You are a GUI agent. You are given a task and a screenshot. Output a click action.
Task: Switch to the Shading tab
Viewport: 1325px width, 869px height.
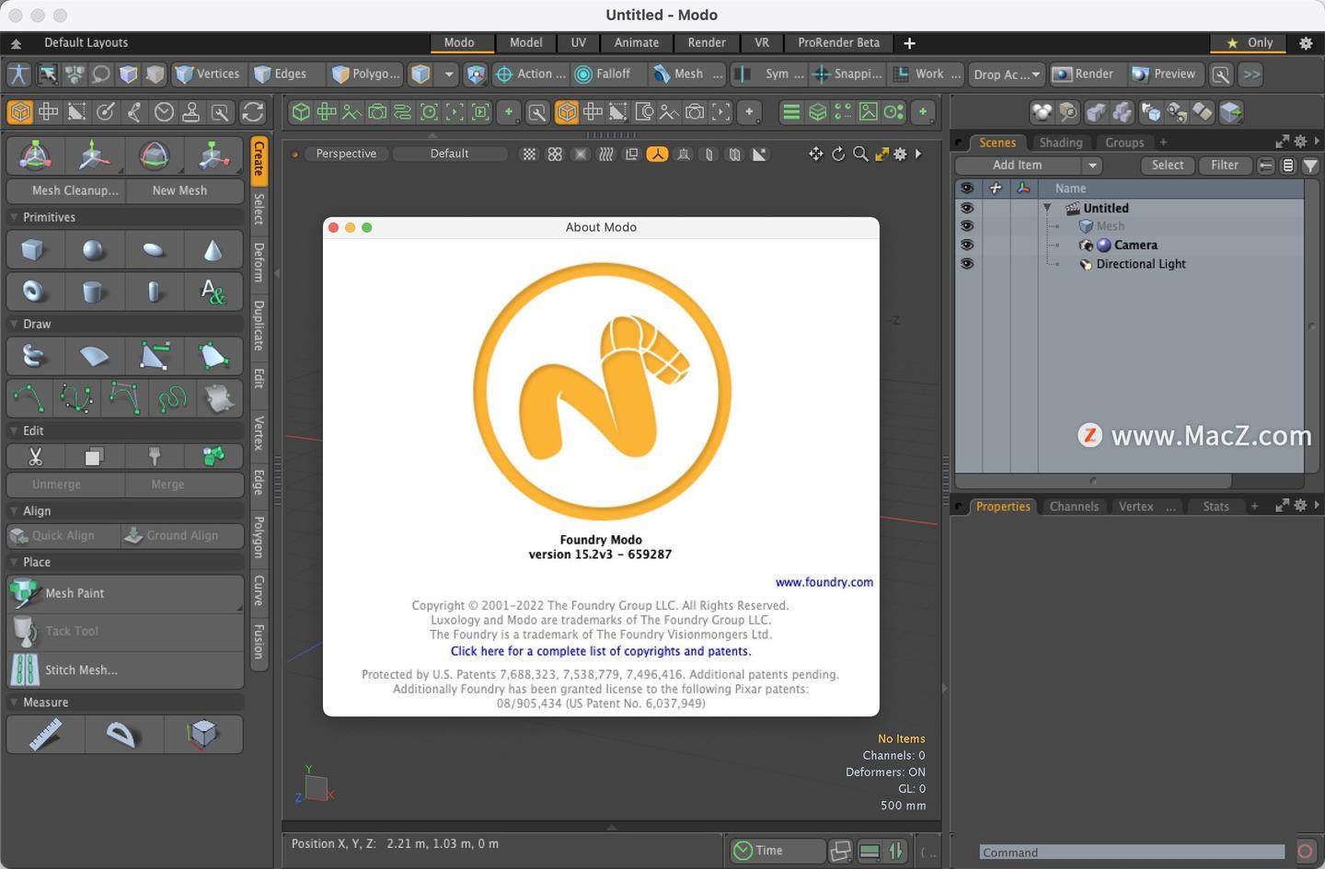[1060, 143]
